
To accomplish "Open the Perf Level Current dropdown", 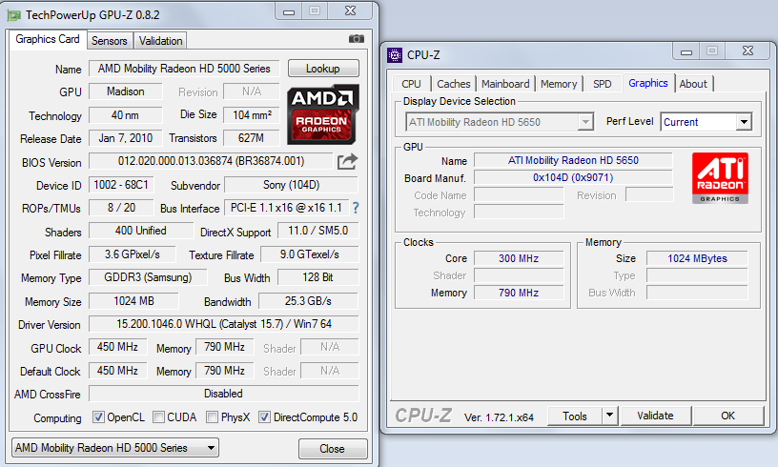I will point(706,122).
